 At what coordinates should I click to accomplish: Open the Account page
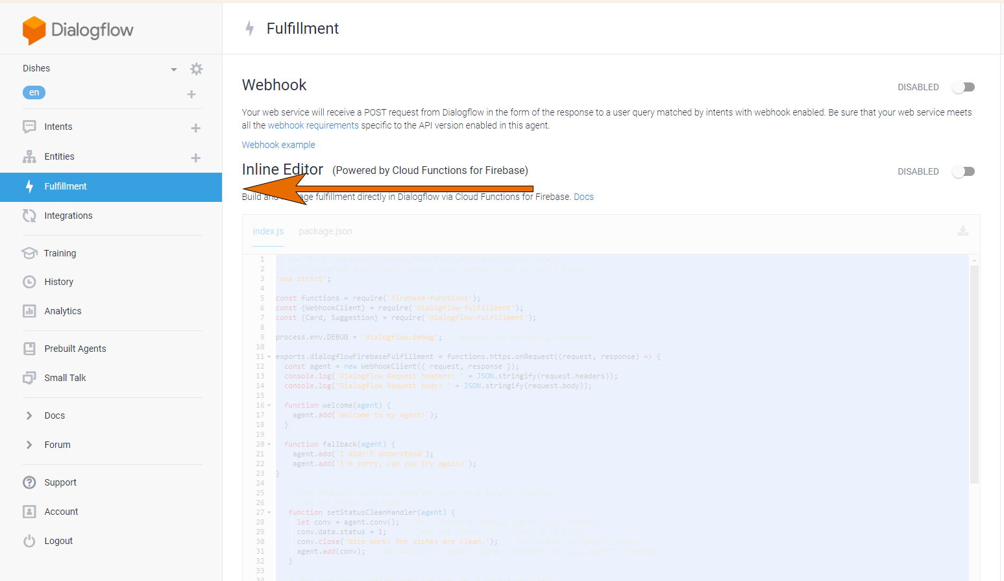(61, 512)
